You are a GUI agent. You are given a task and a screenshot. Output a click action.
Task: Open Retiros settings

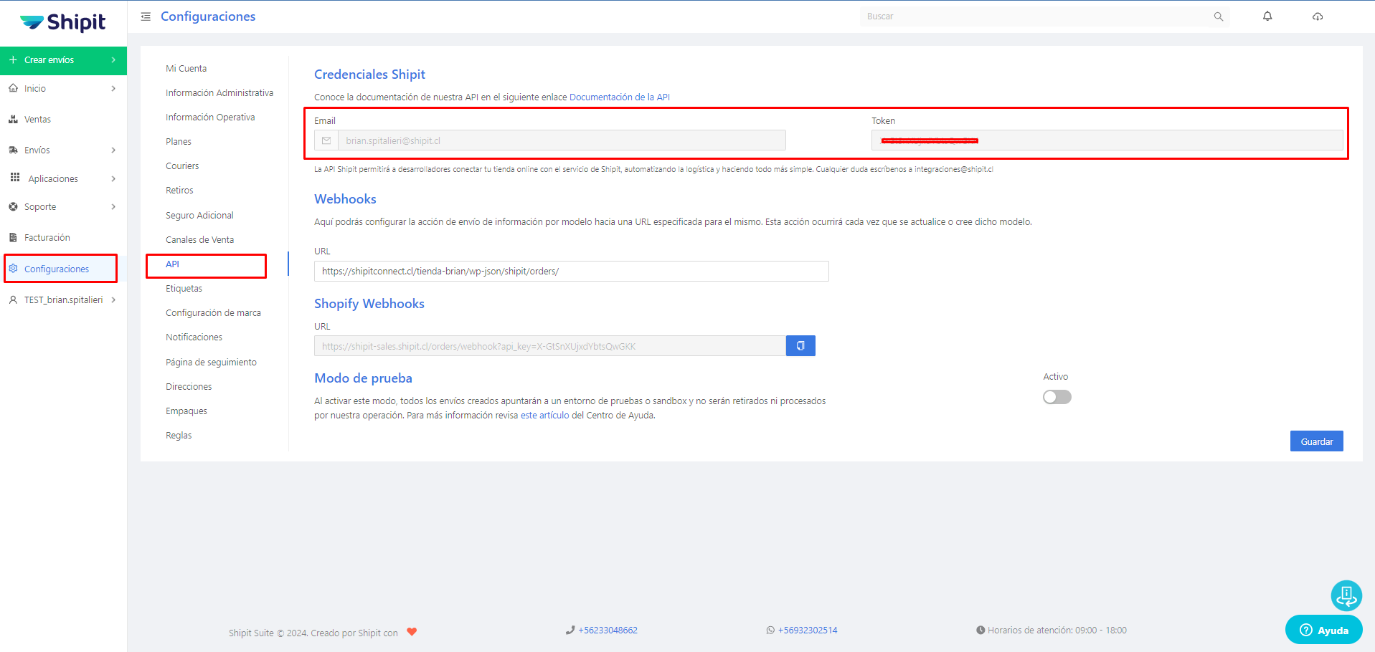(179, 190)
